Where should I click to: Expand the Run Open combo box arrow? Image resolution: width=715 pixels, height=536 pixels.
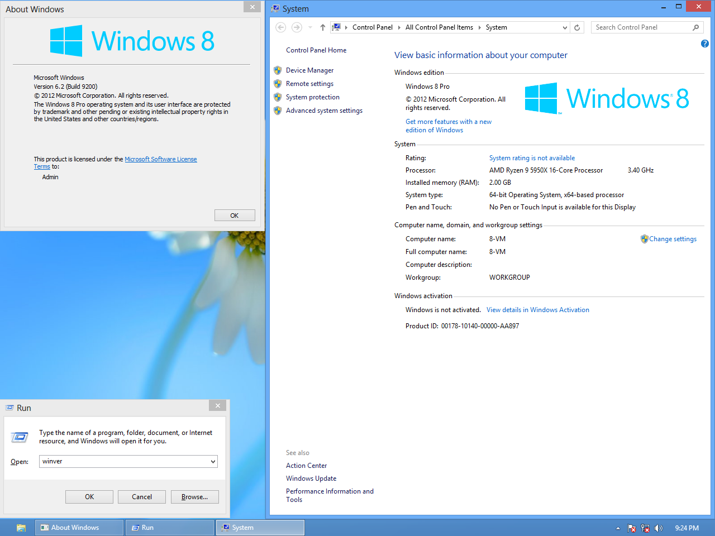213,461
